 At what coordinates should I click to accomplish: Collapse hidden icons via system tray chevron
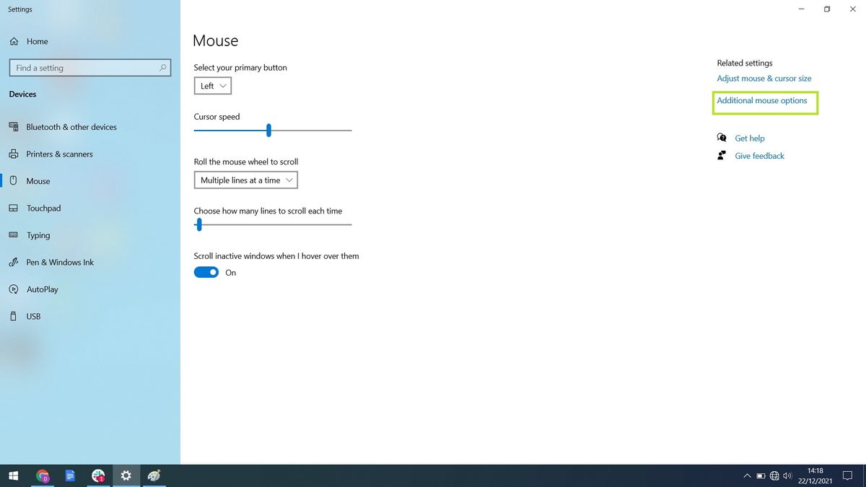click(x=747, y=475)
